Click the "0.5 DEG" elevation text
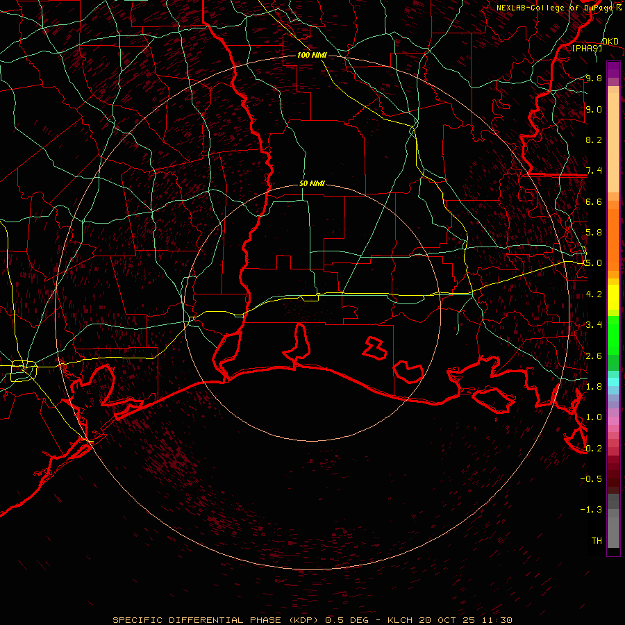The height and width of the screenshot is (625, 625). pyautogui.click(x=347, y=620)
